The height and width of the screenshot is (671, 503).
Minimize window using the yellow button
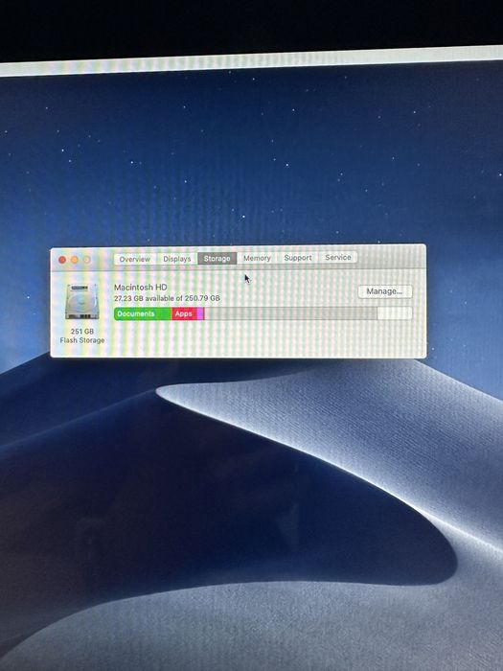coord(75,260)
